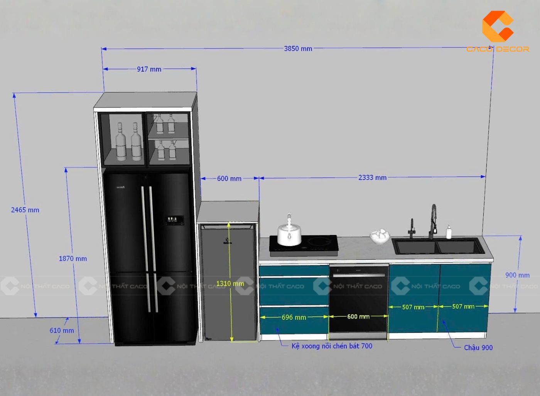Click the 1870 mm fridge height label
The image size is (540, 396).
pos(73,258)
